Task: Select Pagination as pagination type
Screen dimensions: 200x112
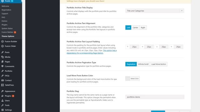Action: 131,64
